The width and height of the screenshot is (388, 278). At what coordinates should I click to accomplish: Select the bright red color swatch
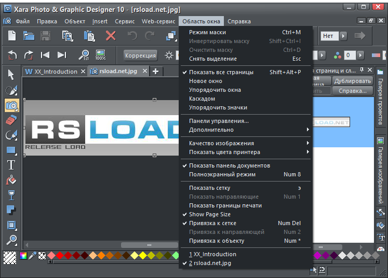(60, 255)
